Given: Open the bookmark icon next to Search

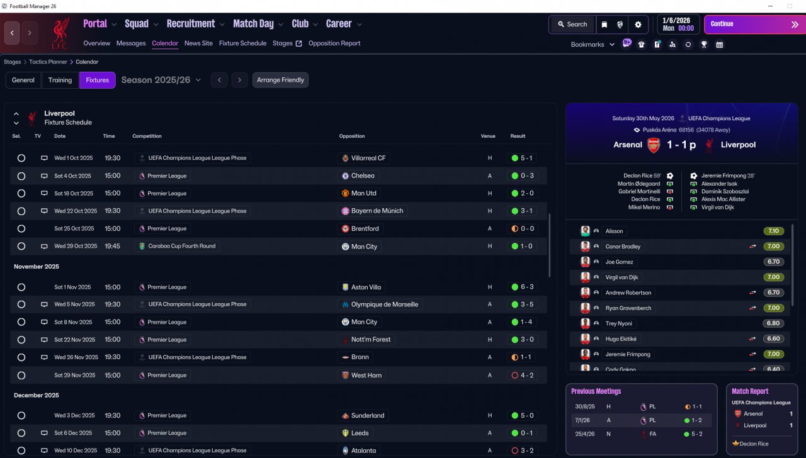Looking at the screenshot, I should tap(604, 25).
